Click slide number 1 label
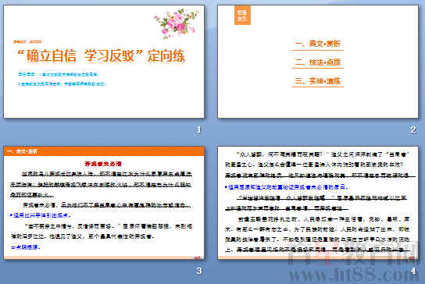The image size is (425, 284). click(199, 130)
